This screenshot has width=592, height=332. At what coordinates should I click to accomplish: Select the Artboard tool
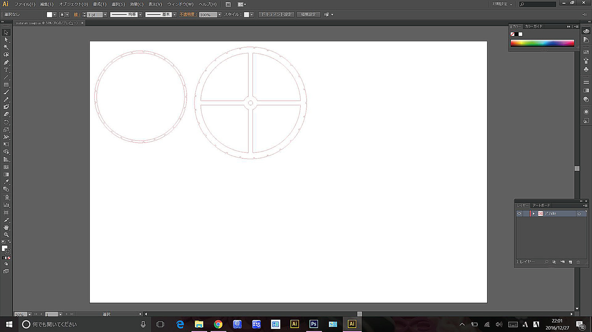tap(6, 213)
